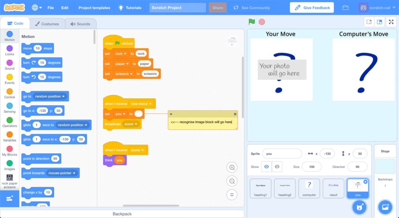Image resolution: width=399 pixels, height=218 pixels.
Task: Open 'paper' variable dropdown in set block
Action: click(x=122, y=64)
